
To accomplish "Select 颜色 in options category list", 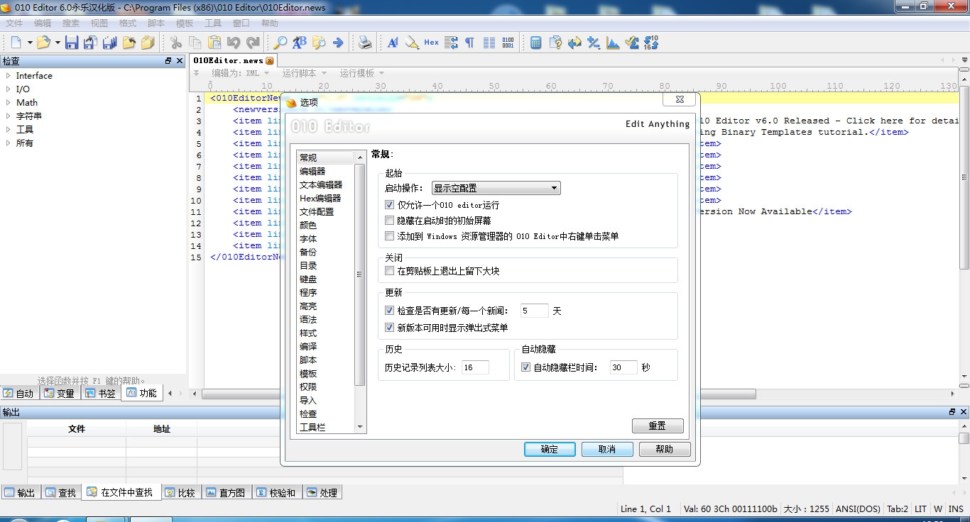I will [x=308, y=225].
